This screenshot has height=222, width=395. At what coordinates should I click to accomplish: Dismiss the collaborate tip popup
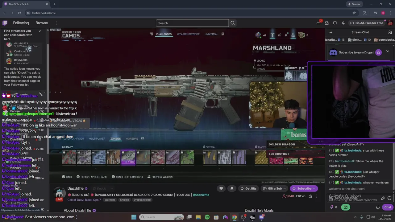click(39, 31)
